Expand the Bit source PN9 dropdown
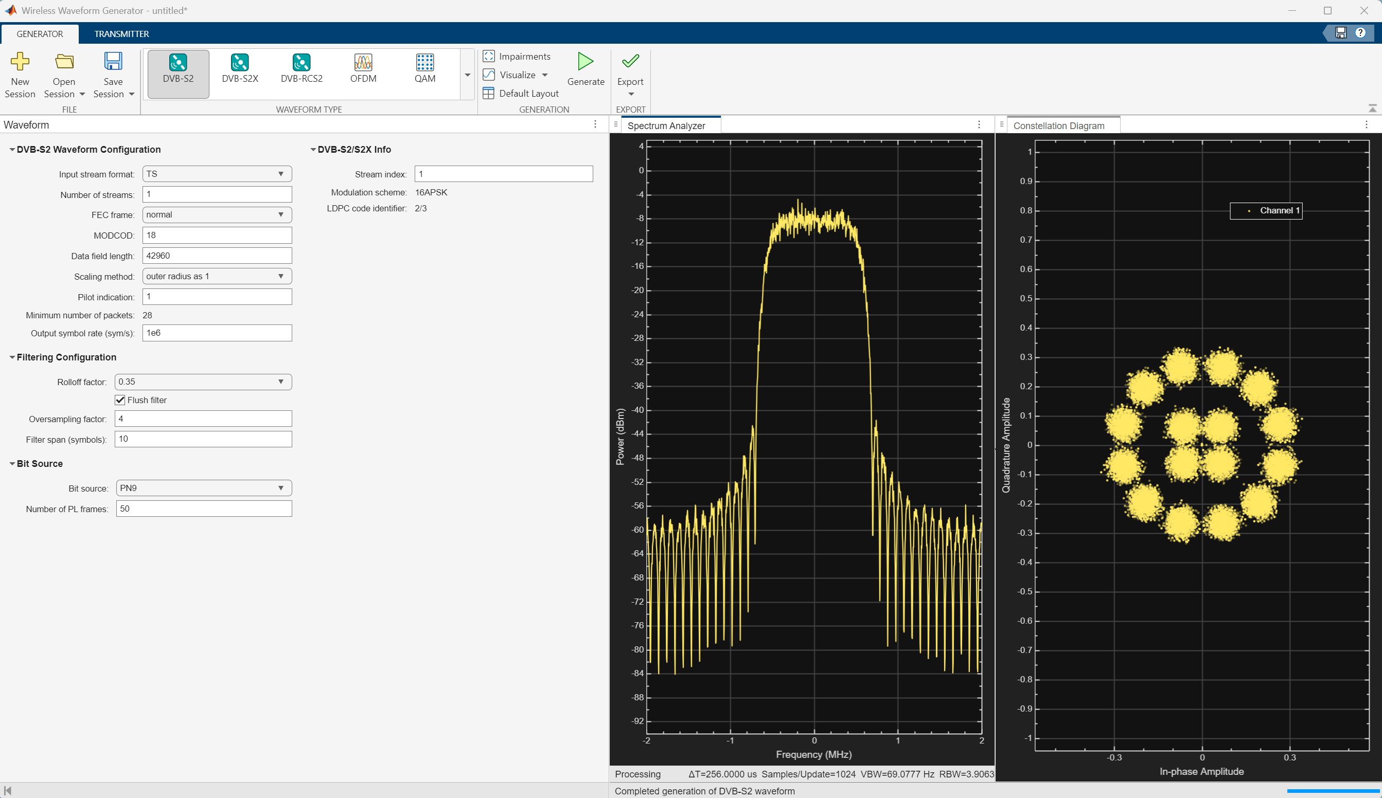 [203, 488]
